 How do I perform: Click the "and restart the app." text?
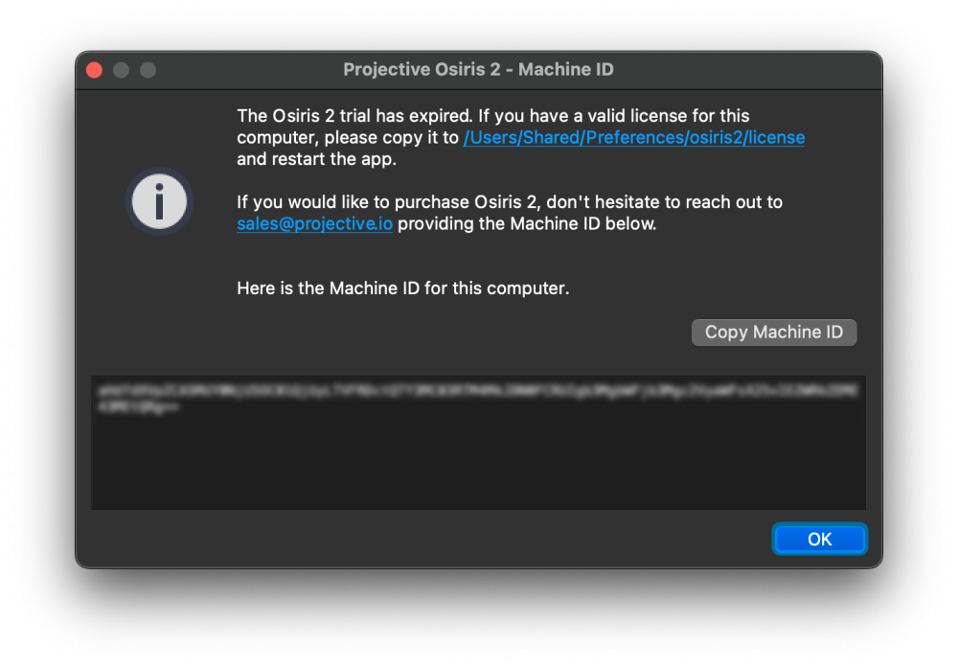pos(316,159)
